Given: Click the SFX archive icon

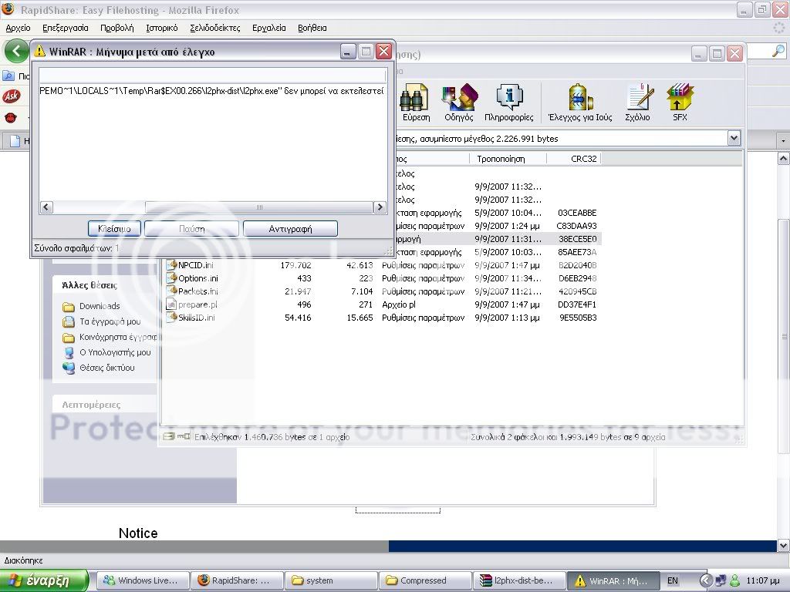Looking at the screenshot, I should (x=680, y=101).
